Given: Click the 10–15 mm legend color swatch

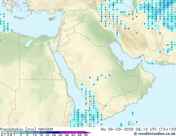Looking at the screenshot, I should [37, 132].
